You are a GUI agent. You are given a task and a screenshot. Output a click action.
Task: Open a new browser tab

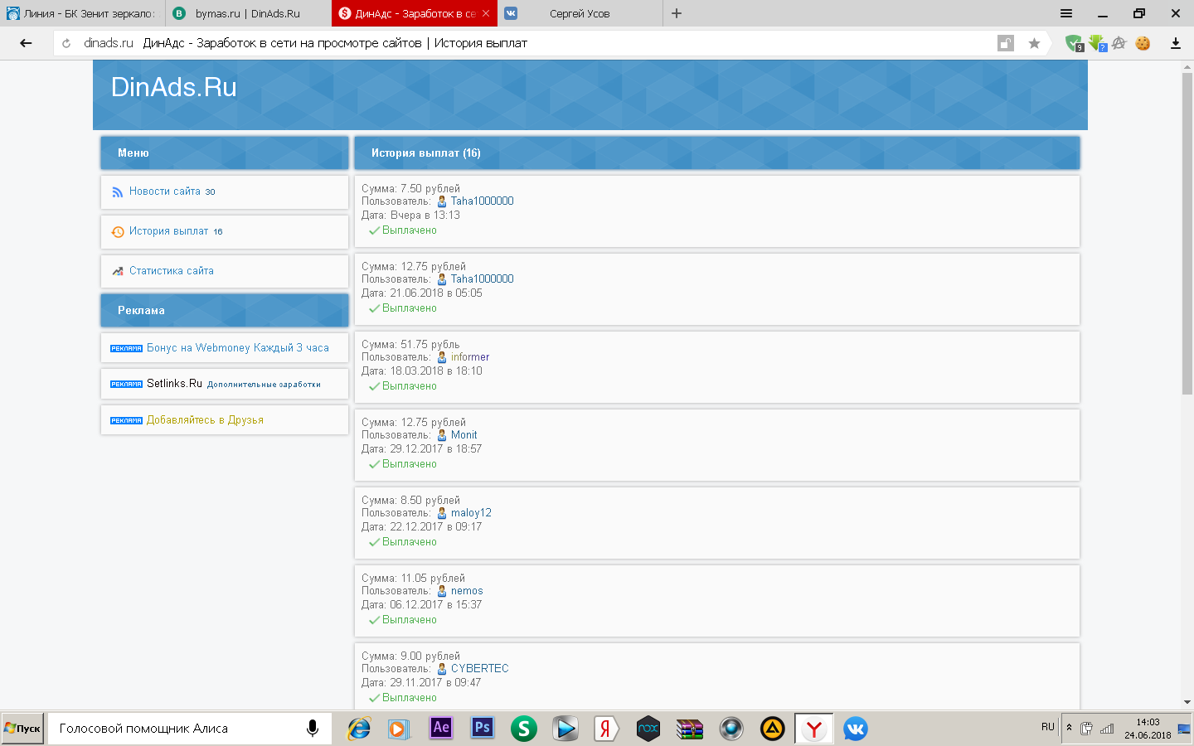coord(677,13)
